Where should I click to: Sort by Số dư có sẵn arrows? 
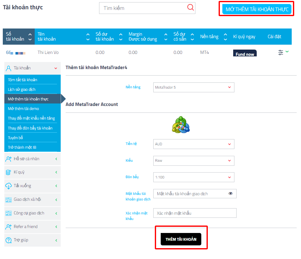(x=192, y=37)
